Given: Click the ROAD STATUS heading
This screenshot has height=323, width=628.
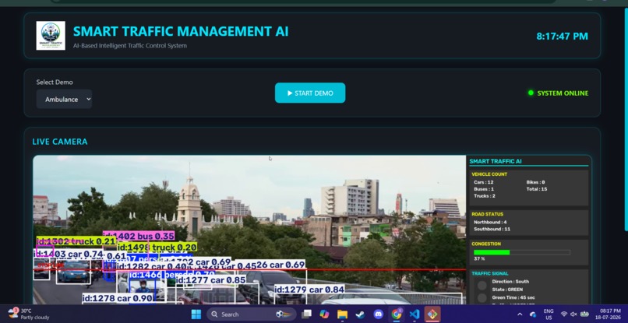Looking at the screenshot, I should [x=487, y=214].
